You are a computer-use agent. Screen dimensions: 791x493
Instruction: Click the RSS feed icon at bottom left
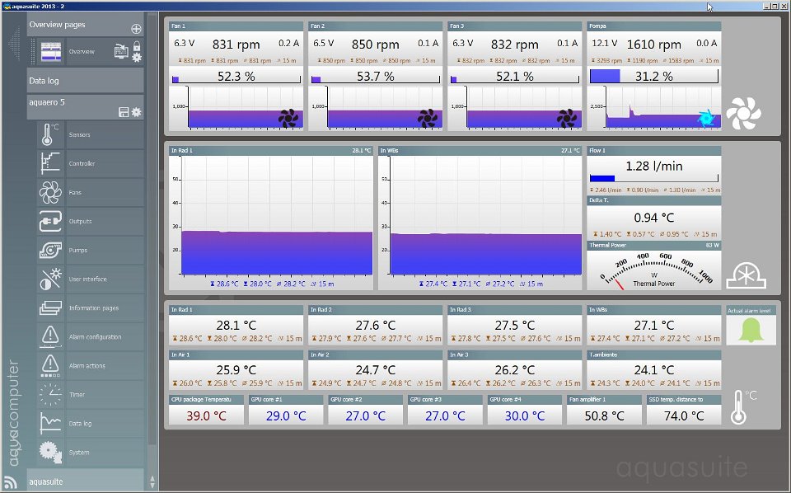pyautogui.click(x=11, y=483)
